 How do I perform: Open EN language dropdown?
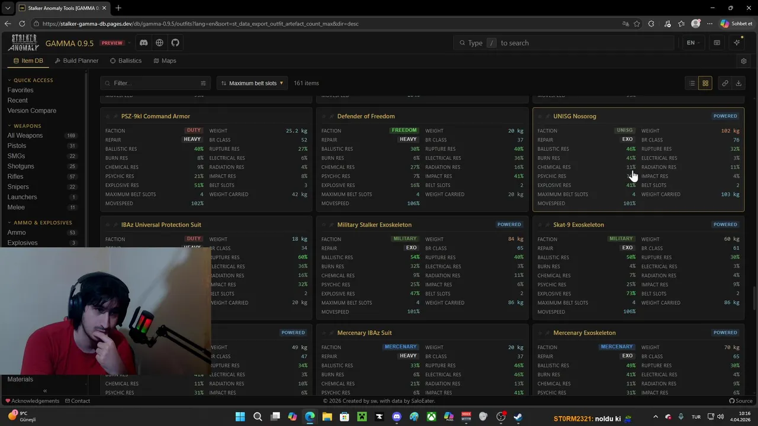tap(693, 43)
